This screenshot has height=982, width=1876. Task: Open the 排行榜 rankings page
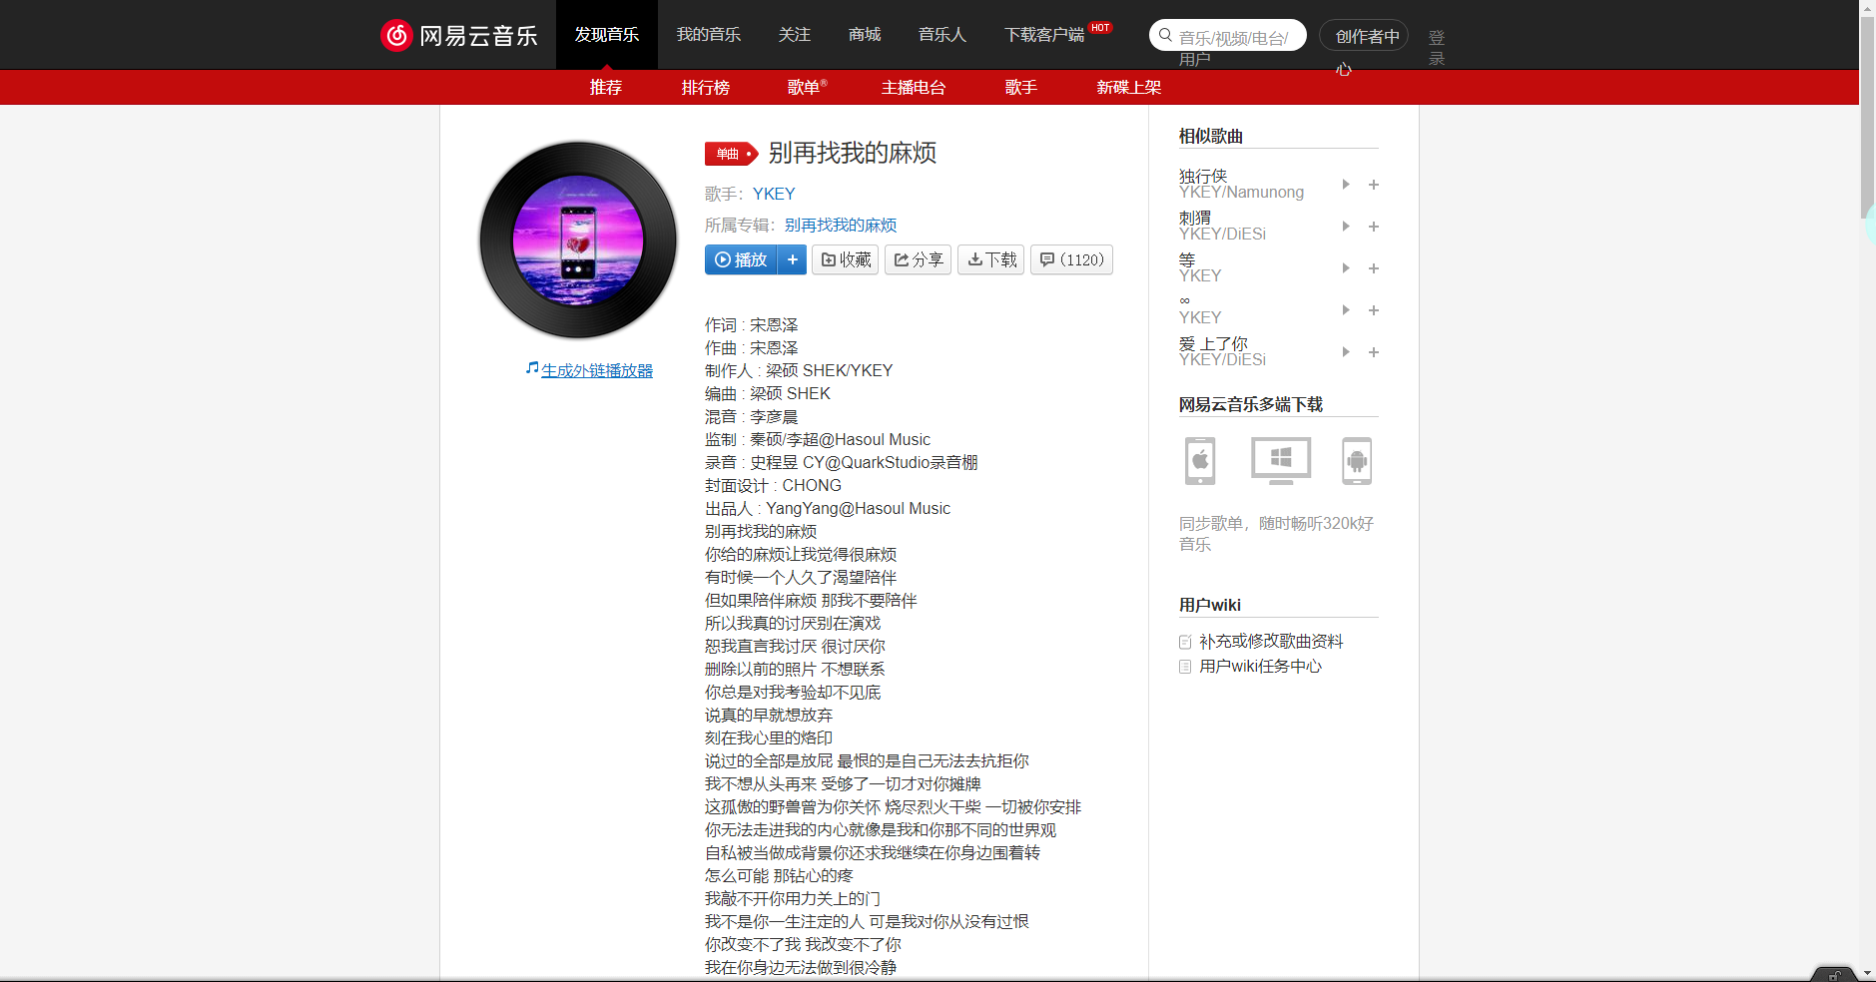706,88
